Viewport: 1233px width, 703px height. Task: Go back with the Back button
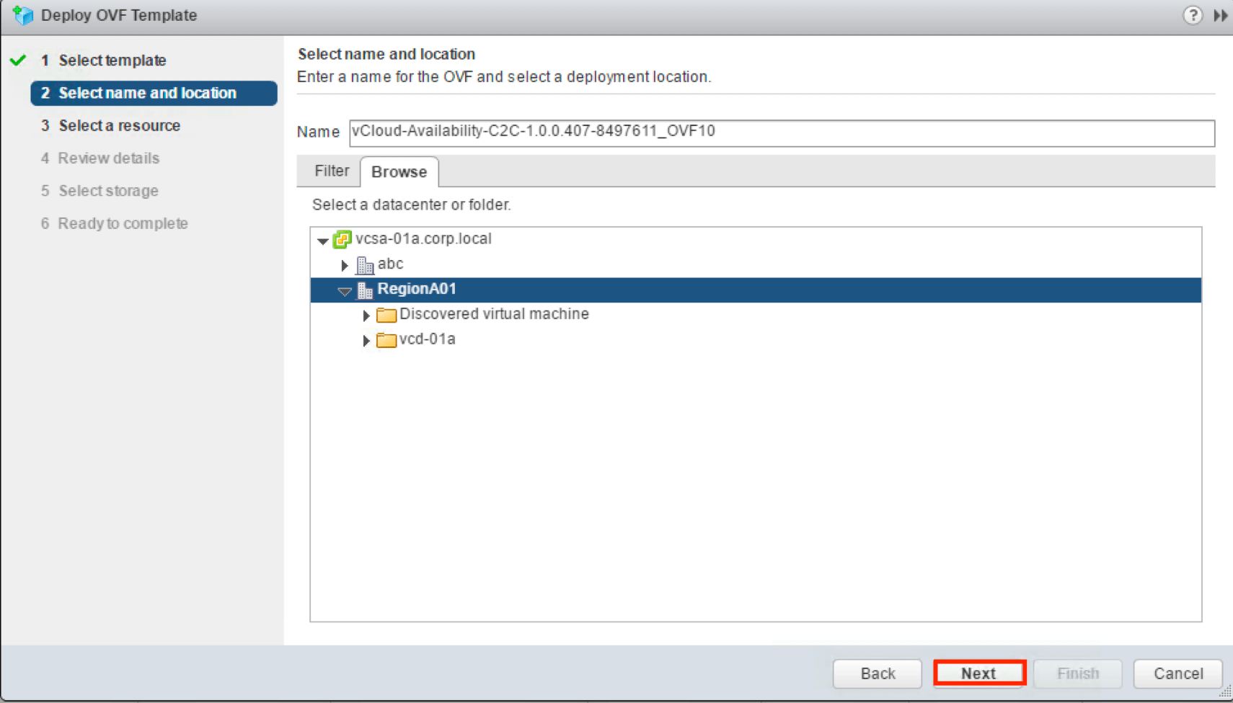[877, 673]
